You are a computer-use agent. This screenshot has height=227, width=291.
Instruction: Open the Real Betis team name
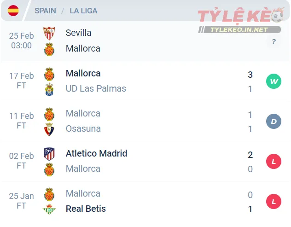86,209
